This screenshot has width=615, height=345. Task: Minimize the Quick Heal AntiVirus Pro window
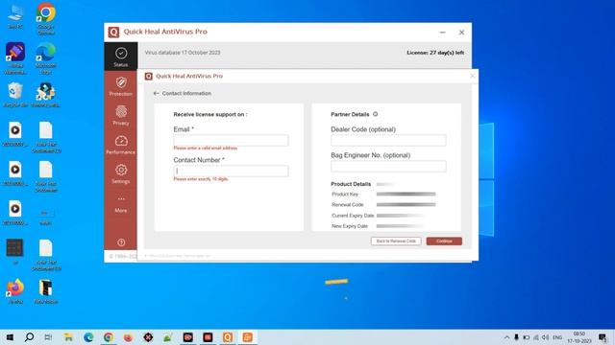[442, 33]
